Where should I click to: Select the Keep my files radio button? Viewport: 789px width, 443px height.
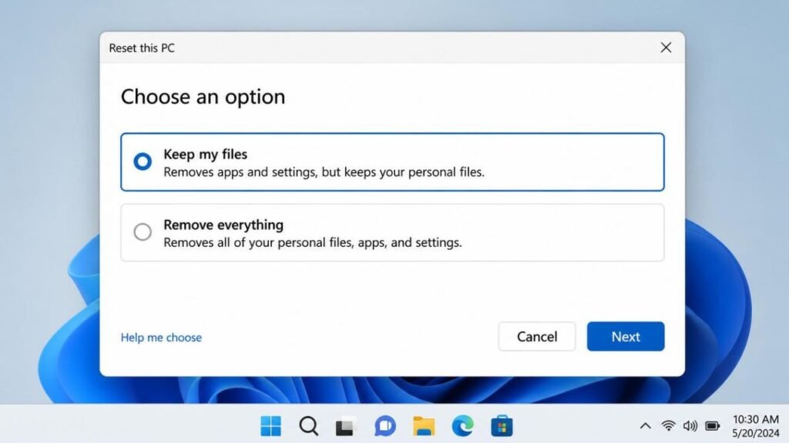(x=143, y=162)
